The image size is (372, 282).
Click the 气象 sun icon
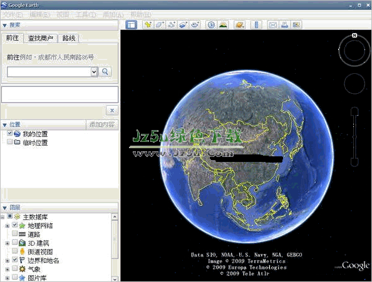(22, 269)
